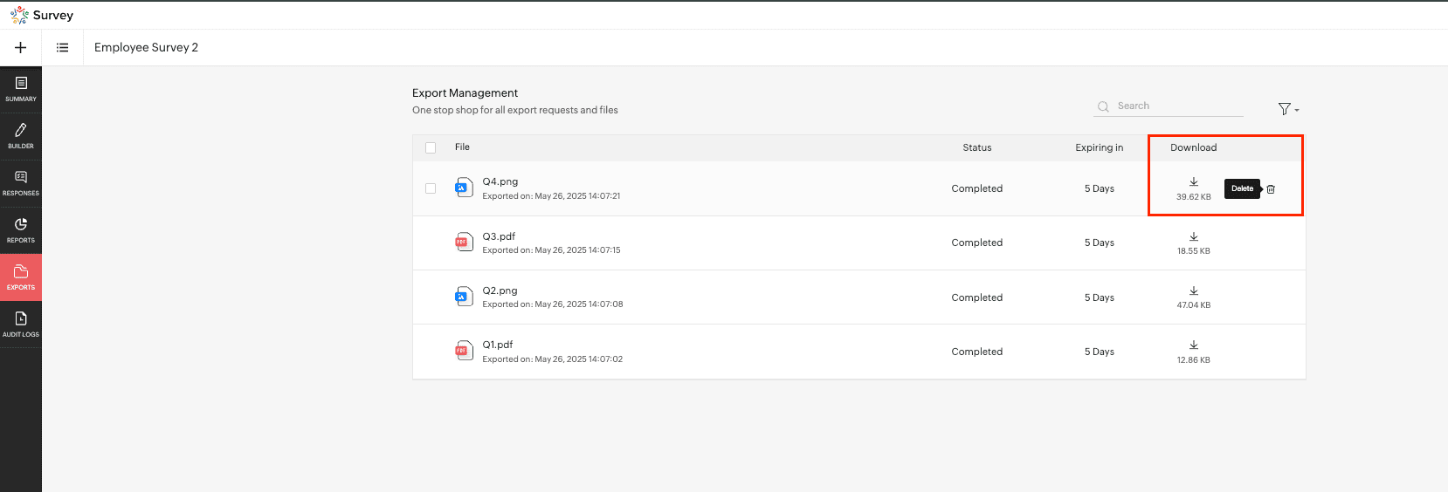Download the Q2.png export file
The height and width of the screenshot is (492, 1448).
[1193, 291]
